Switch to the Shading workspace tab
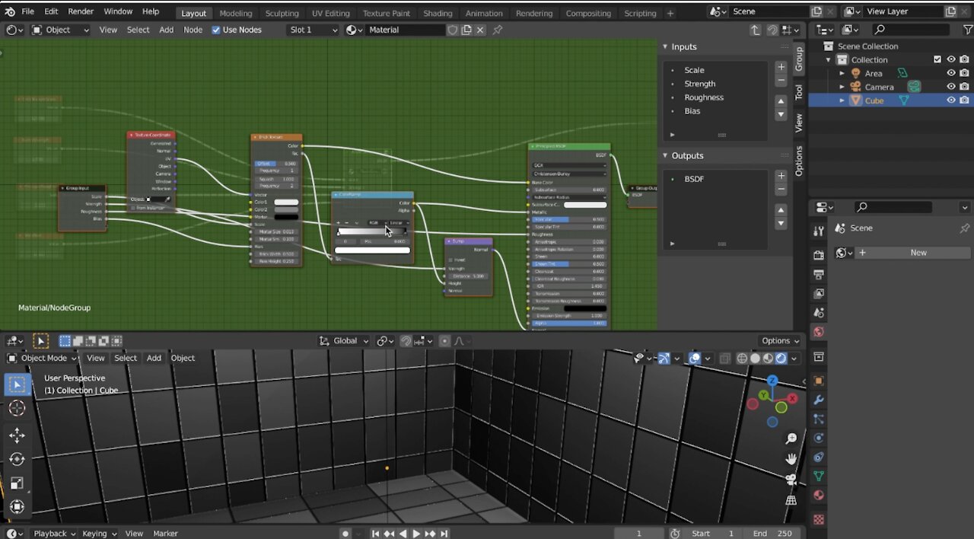This screenshot has width=974, height=539. pyautogui.click(x=438, y=13)
